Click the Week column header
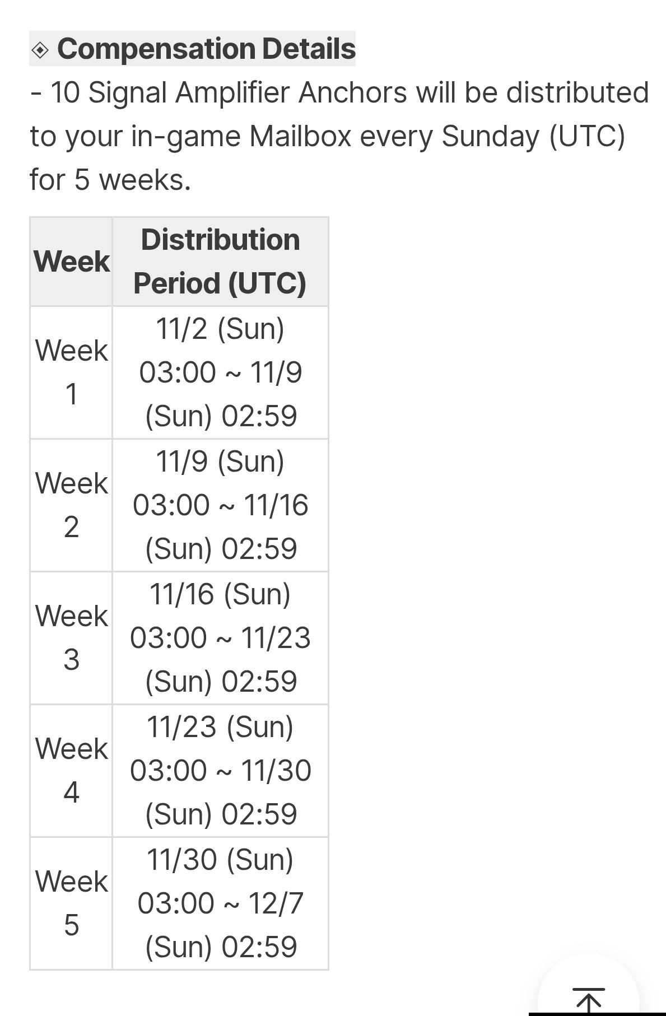 [71, 262]
